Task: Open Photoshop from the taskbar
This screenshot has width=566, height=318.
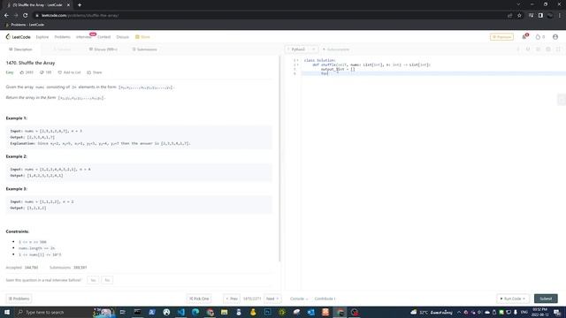Action: click(x=267, y=312)
